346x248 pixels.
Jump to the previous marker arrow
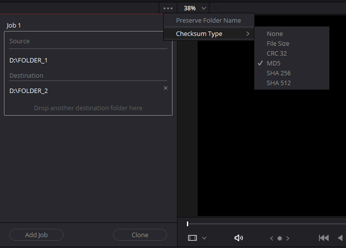click(x=272, y=238)
